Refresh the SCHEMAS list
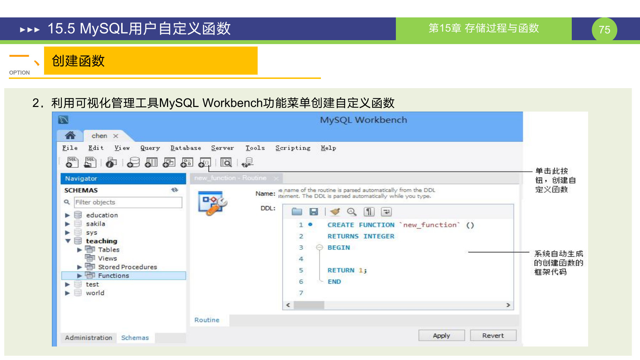 point(174,190)
